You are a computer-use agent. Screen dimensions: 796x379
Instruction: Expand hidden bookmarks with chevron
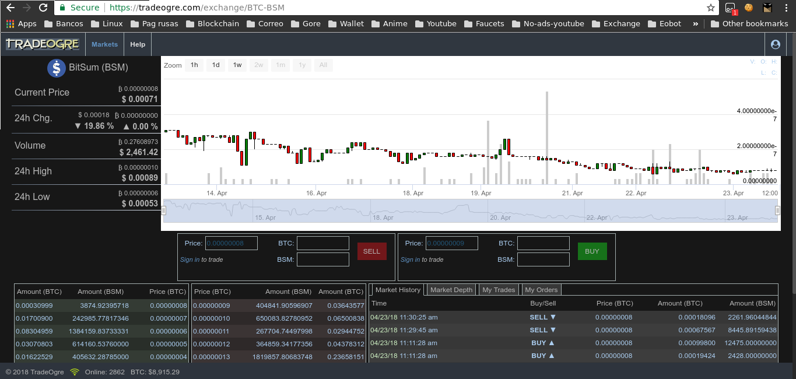[x=695, y=24]
